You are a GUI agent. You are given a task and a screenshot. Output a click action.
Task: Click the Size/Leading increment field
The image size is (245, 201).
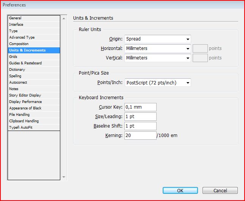coord(140,117)
